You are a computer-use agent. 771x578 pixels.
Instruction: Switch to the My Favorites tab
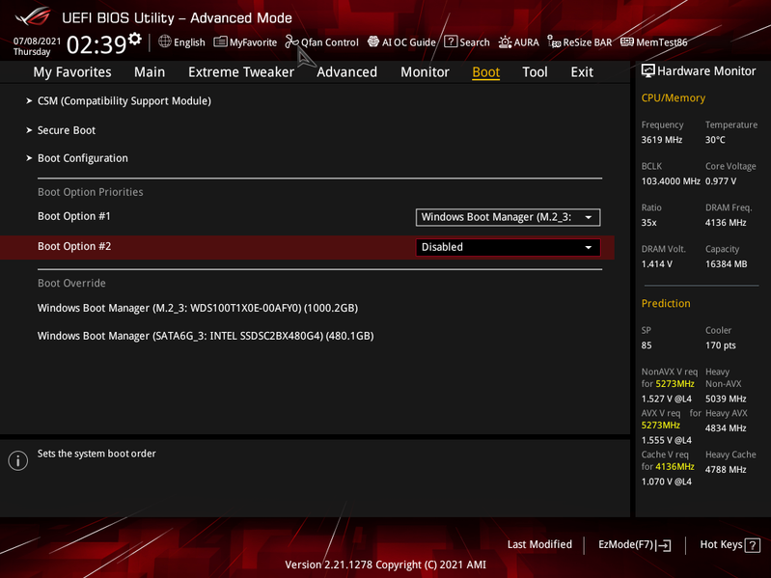click(x=72, y=72)
